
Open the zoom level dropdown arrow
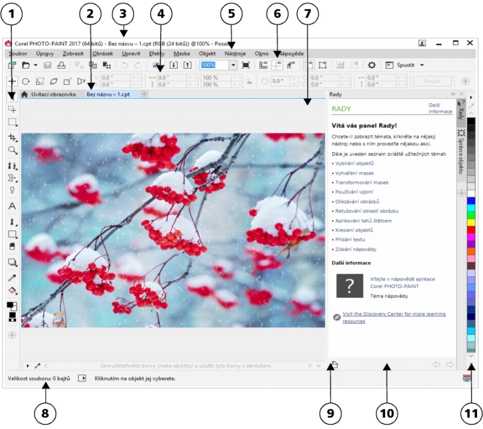(233, 64)
